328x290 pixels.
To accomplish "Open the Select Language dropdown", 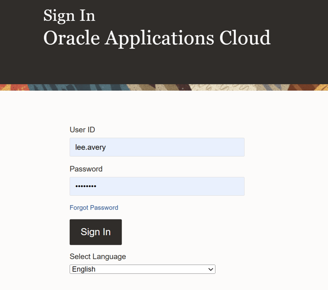I will (x=143, y=269).
